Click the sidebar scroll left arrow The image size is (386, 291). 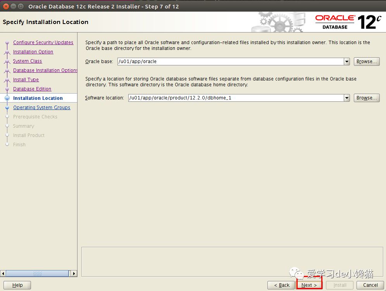(x=3, y=273)
